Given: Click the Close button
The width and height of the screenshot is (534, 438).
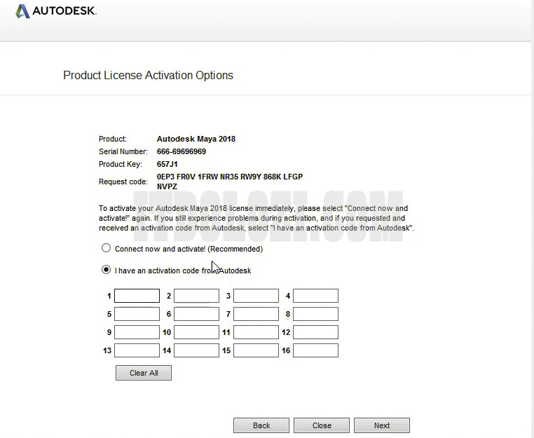Looking at the screenshot, I should (x=322, y=425).
